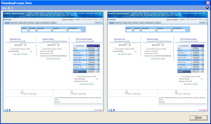Viewport: 211px width, 124px height.
Task: Open the Fiscal Year dropdown in left thumbnail
Action: tap(25, 30)
